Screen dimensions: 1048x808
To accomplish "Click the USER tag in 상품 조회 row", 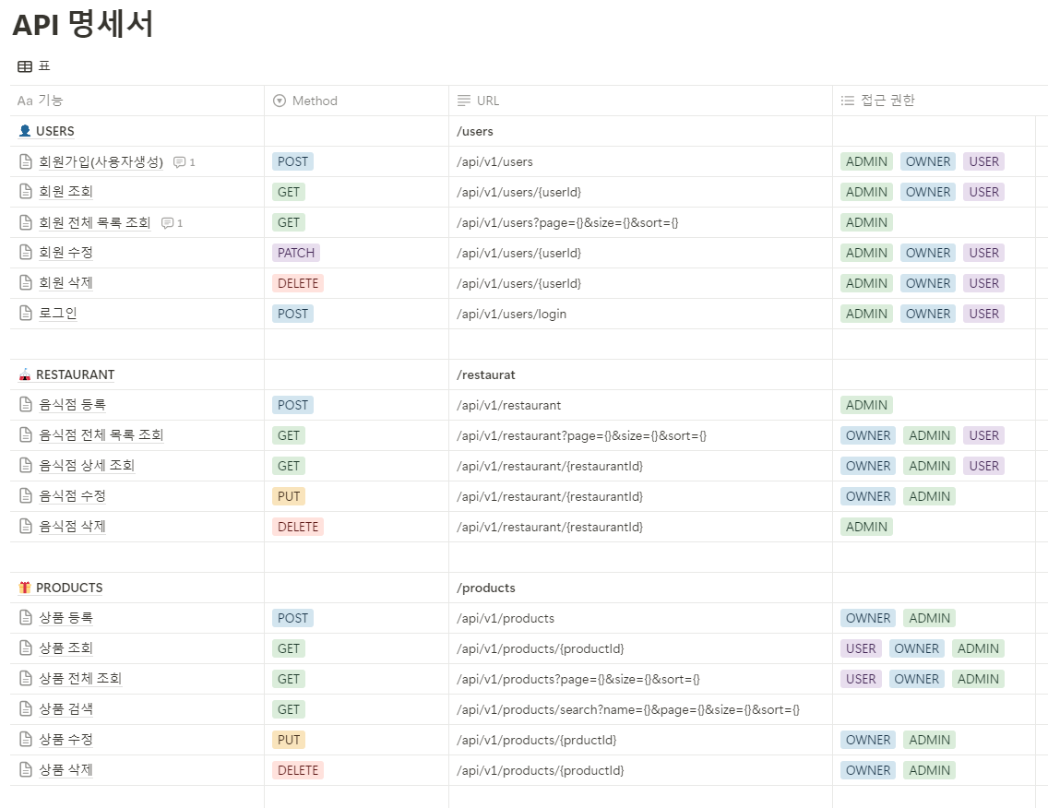I will 861,648.
